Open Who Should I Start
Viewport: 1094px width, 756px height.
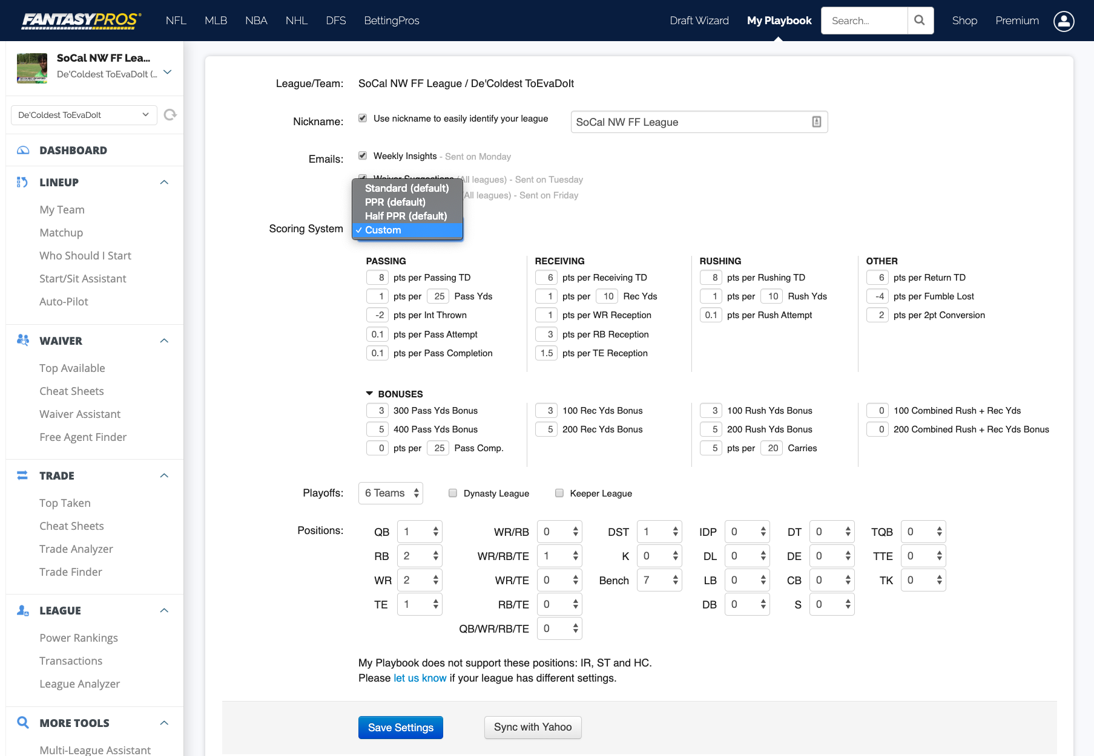point(85,256)
